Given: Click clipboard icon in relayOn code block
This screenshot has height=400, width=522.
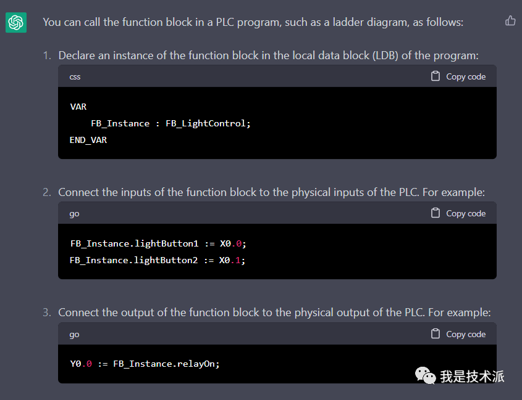Looking at the screenshot, I should pos(436,334).
